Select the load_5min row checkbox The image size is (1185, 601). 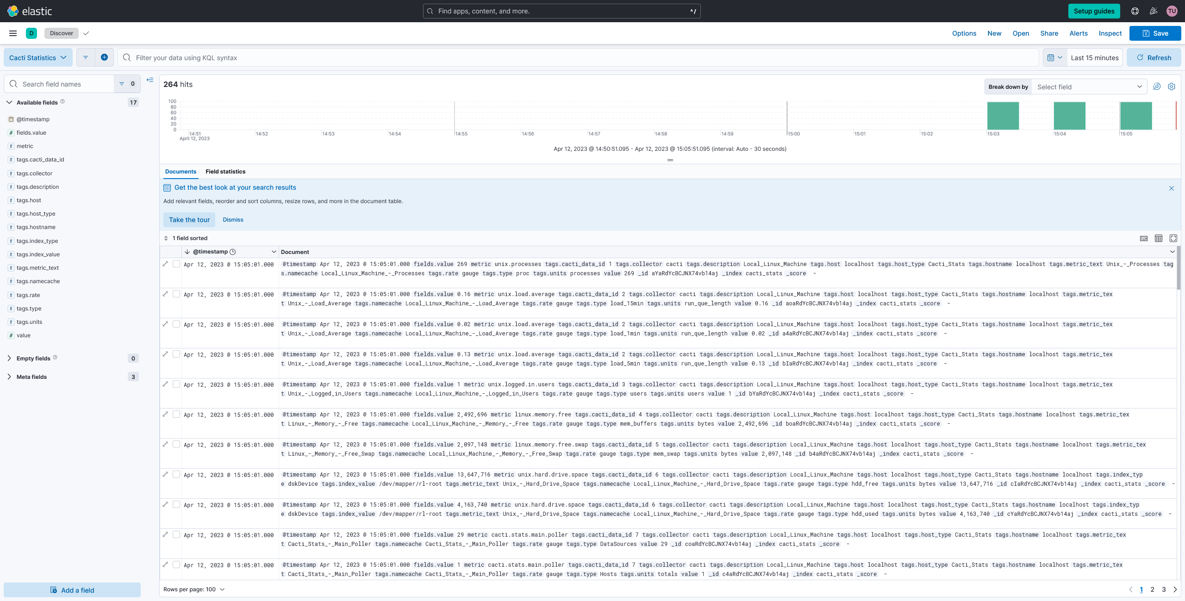[176, 354]
